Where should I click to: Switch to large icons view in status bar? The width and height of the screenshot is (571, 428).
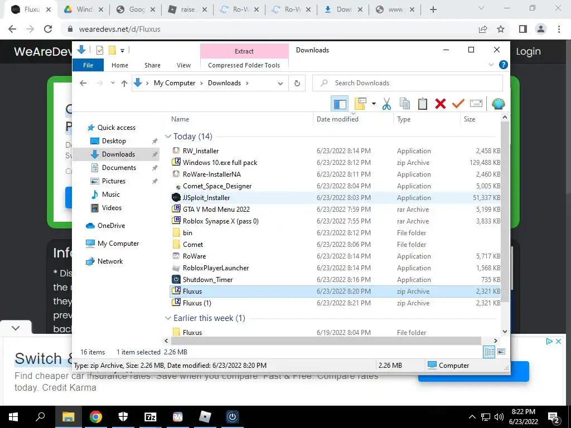click(x=501, y=352)
